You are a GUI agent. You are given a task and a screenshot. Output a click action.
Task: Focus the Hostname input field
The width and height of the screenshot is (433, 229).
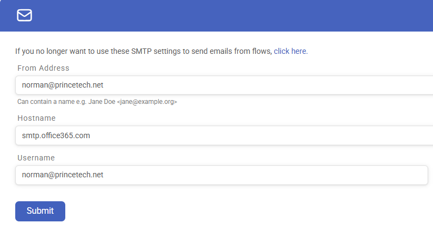point(224,135)
